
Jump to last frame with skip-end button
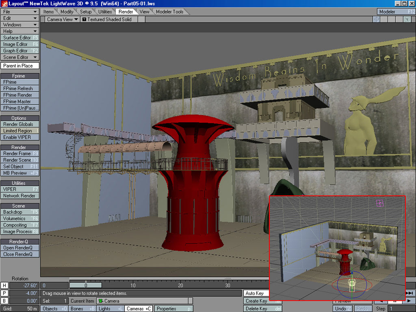(410, 293)
